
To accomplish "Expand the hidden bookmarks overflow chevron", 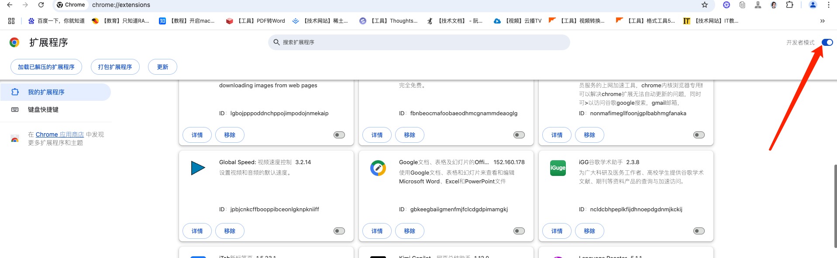I will [822, 21].
